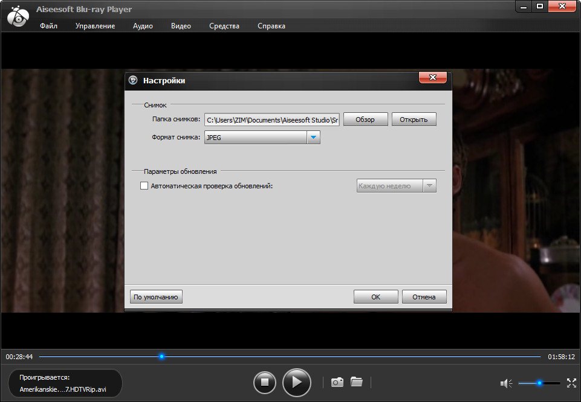
Task: Confirm settings with the OK button
Action: pos(375,297)
